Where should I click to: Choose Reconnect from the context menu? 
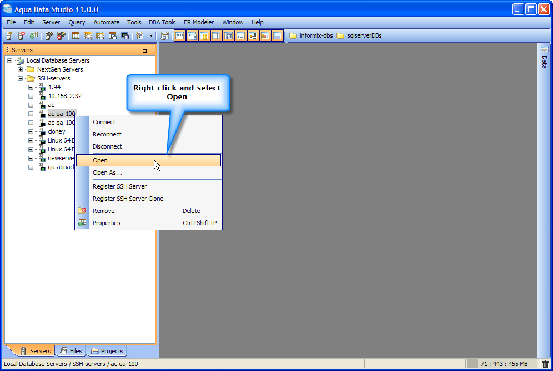coord(148,134)
